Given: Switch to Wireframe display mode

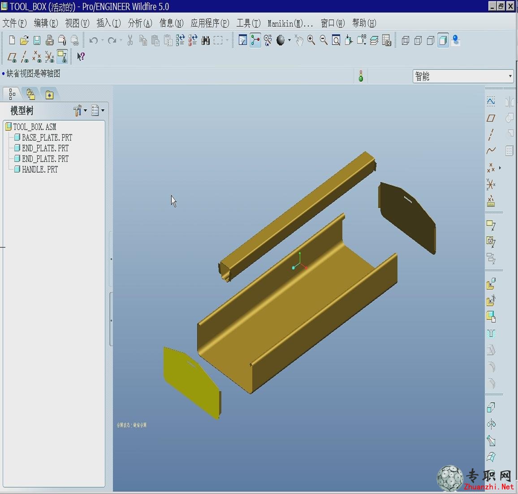Looking at the screenshot, I should click(406, 40).
